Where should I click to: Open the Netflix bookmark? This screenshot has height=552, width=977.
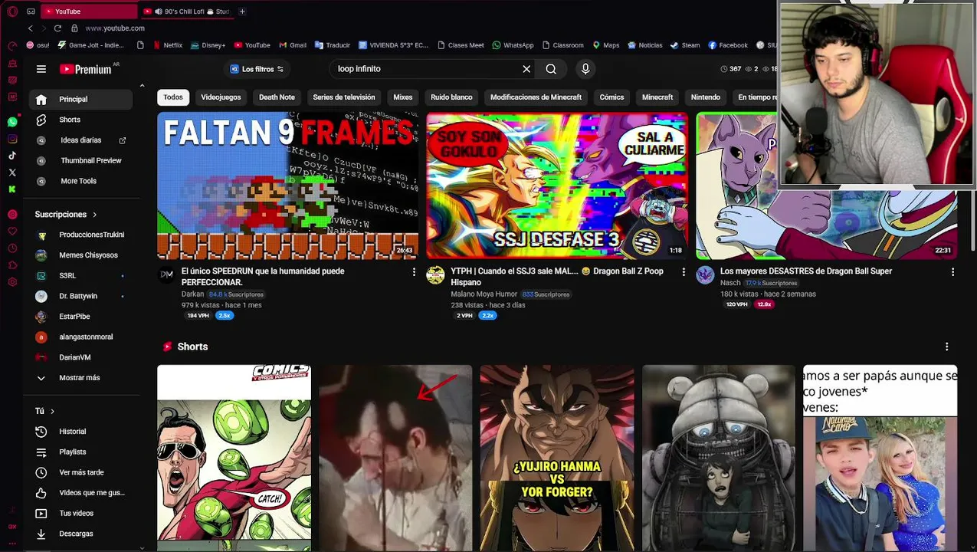168,45
